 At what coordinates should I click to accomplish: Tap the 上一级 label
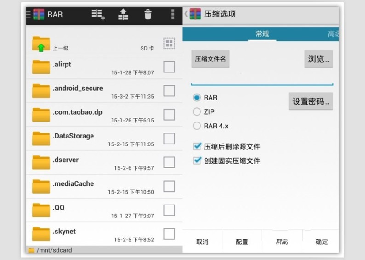(61, 48)
